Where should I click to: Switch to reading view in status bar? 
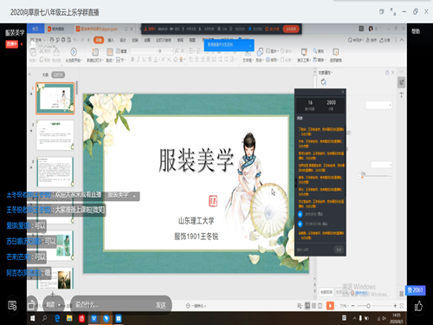point(320,306)
